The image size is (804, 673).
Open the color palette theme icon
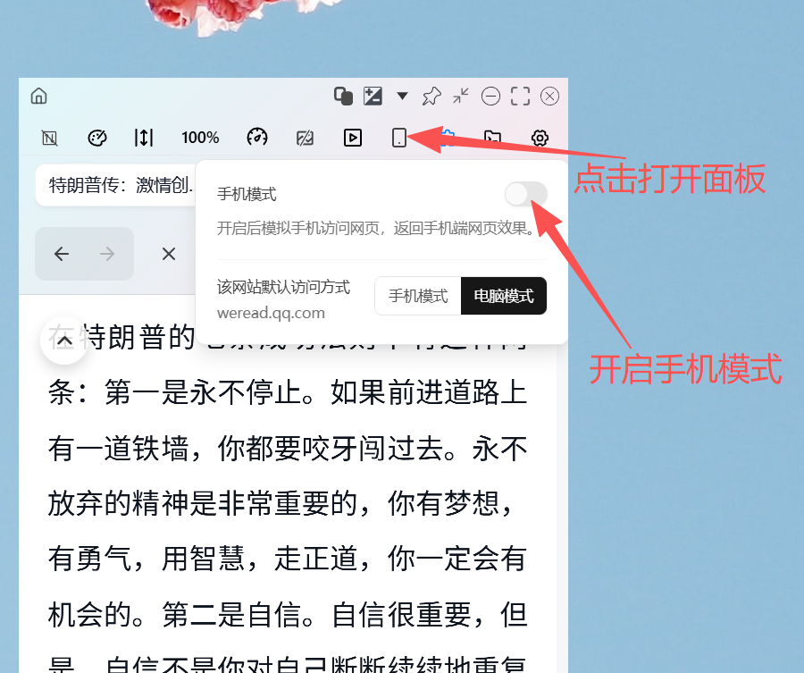[x=96, y=138]
